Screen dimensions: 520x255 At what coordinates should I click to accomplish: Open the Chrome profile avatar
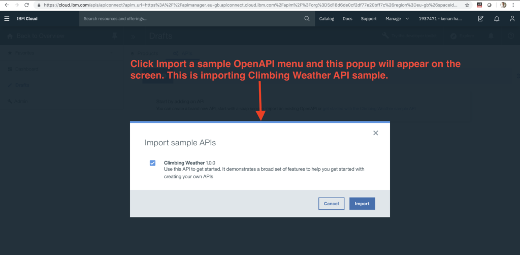pos(503,5)
